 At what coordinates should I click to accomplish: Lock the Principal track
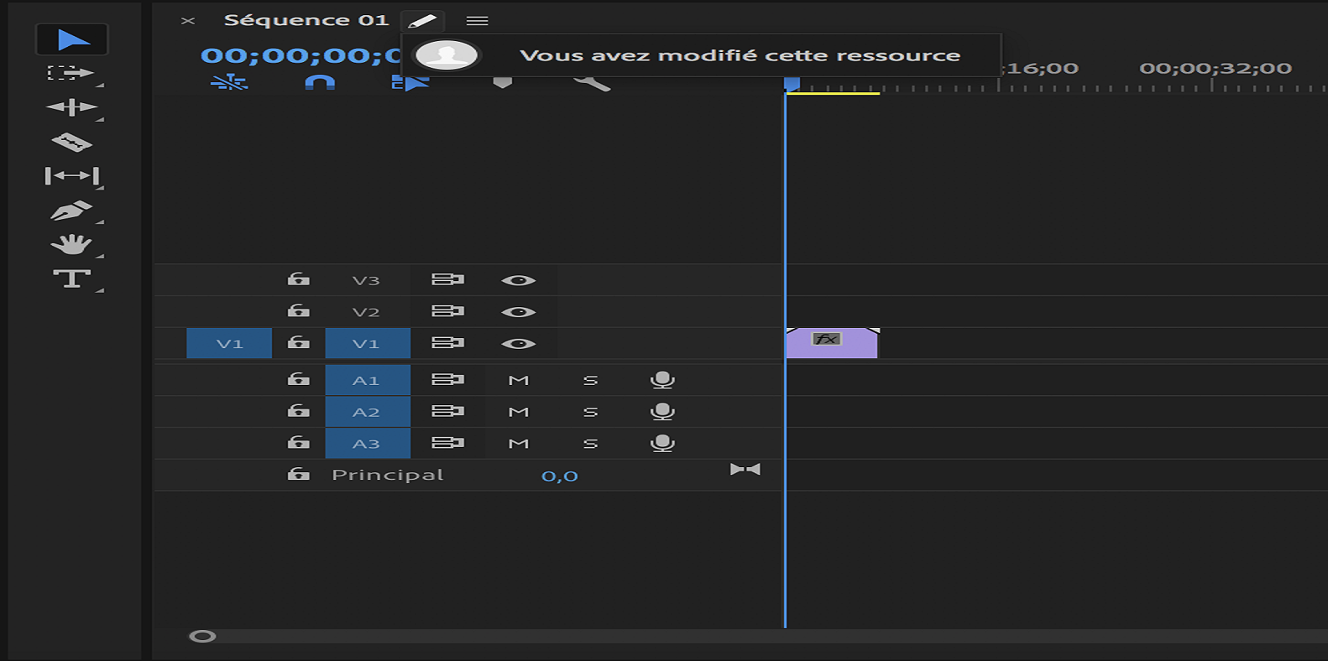(299, 474)
